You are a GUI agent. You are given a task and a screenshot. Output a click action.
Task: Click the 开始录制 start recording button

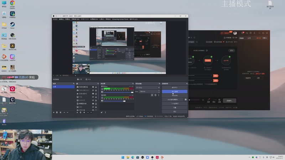pos(175,96)
